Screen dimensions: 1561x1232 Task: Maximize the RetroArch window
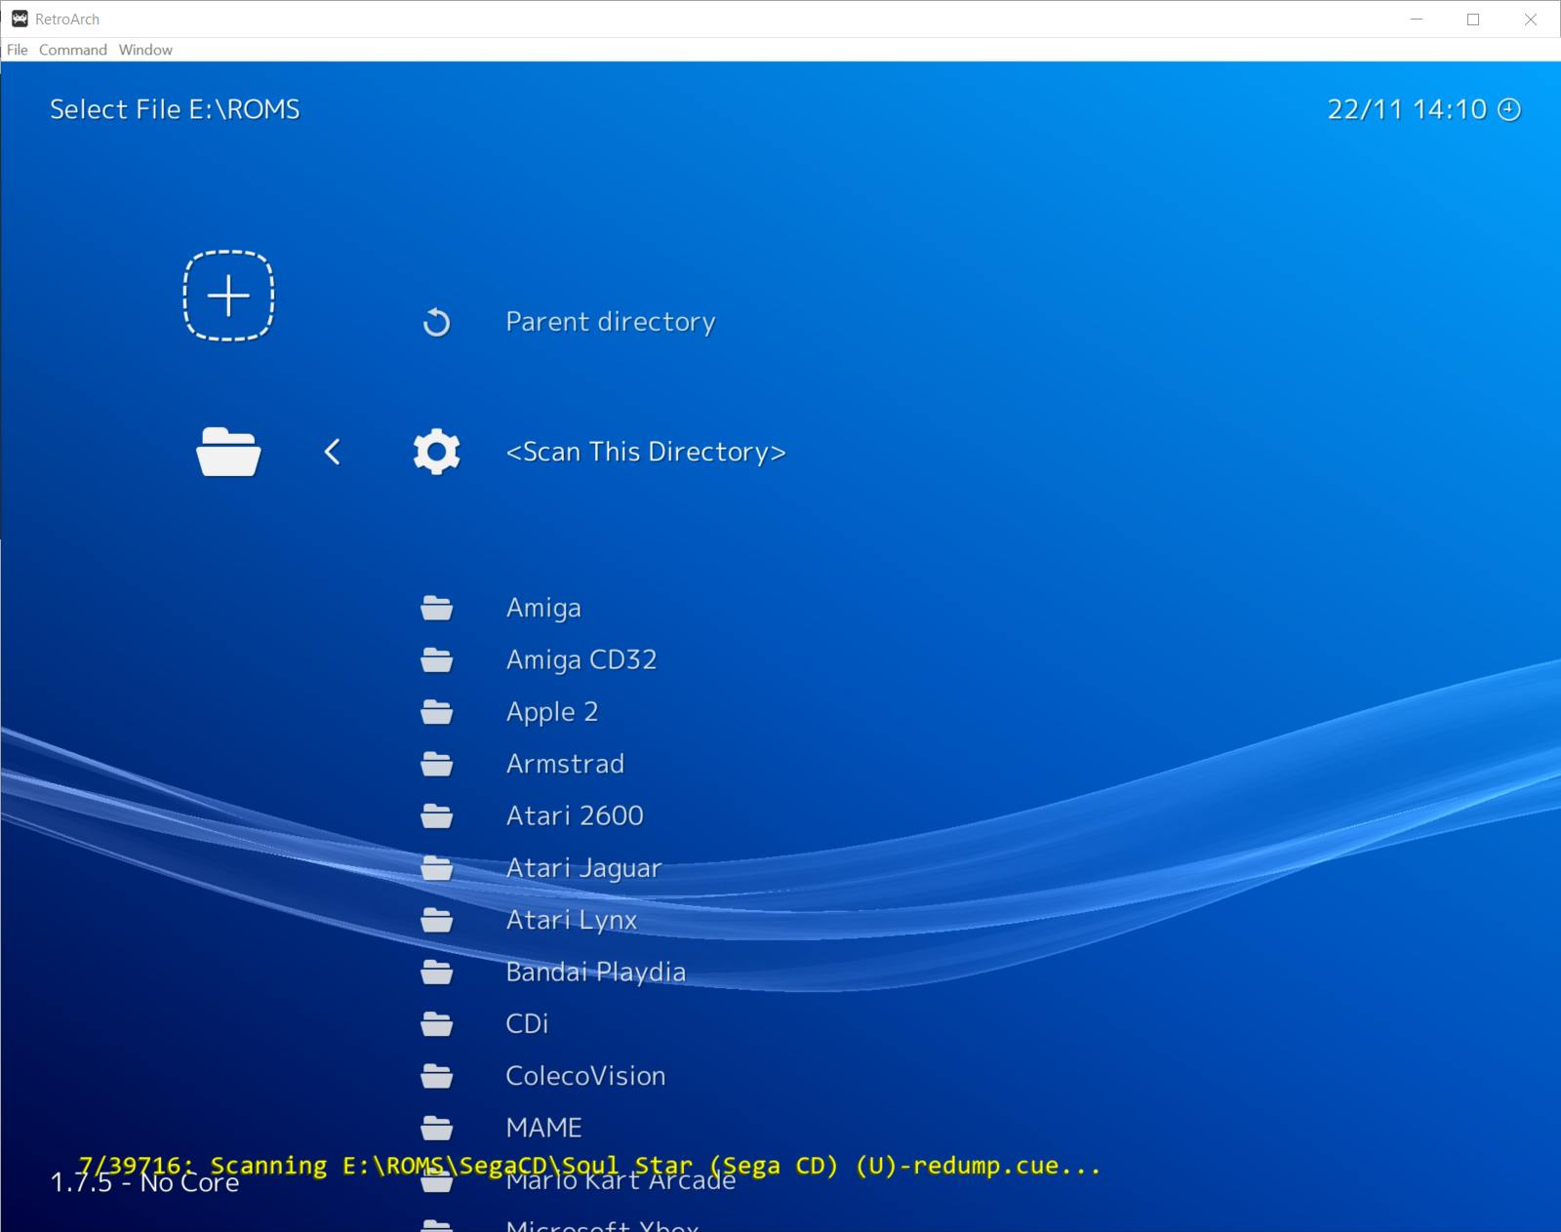click(x=1473, y=20)
